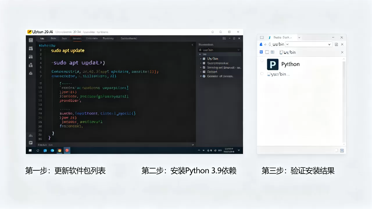Screen dimensions: 372x209
Task: Click scrollbar up arrow in Python window
Action: click(x=344, y=59)
